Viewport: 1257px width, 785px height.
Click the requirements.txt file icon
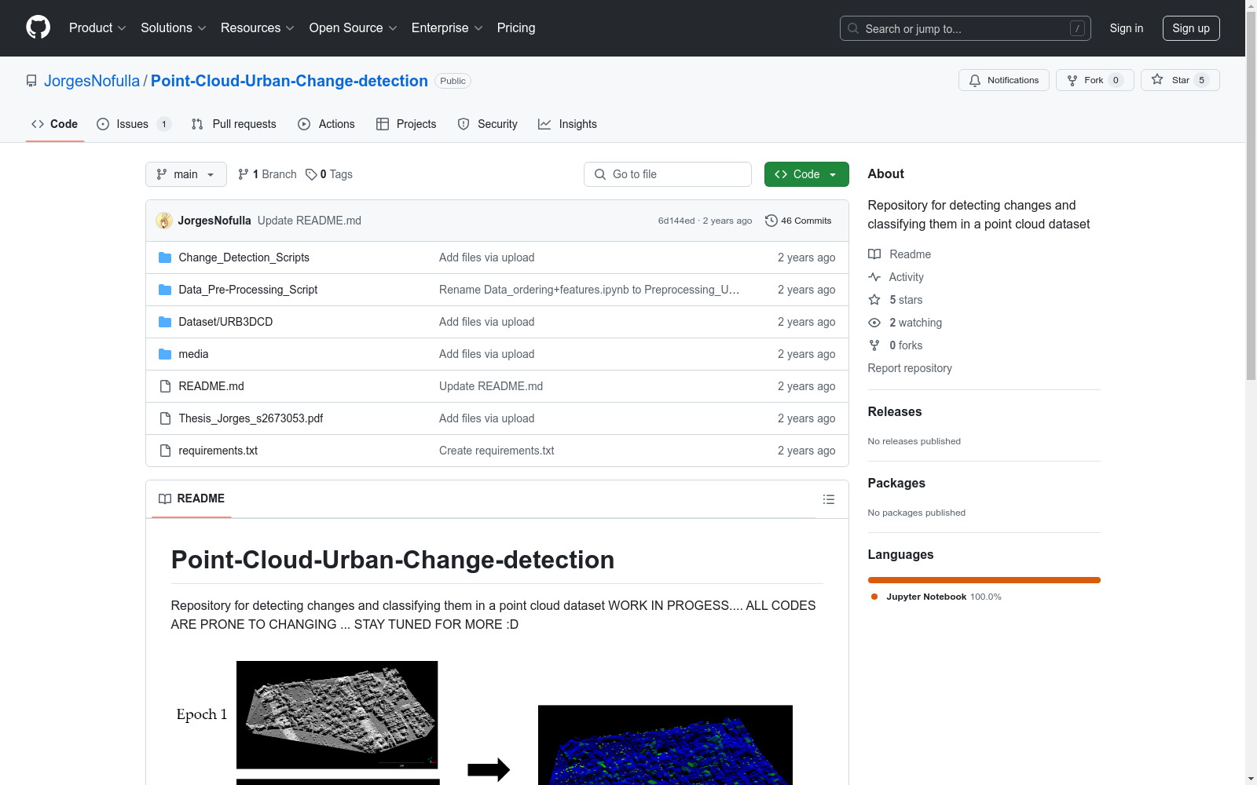[x=165, y=451]
